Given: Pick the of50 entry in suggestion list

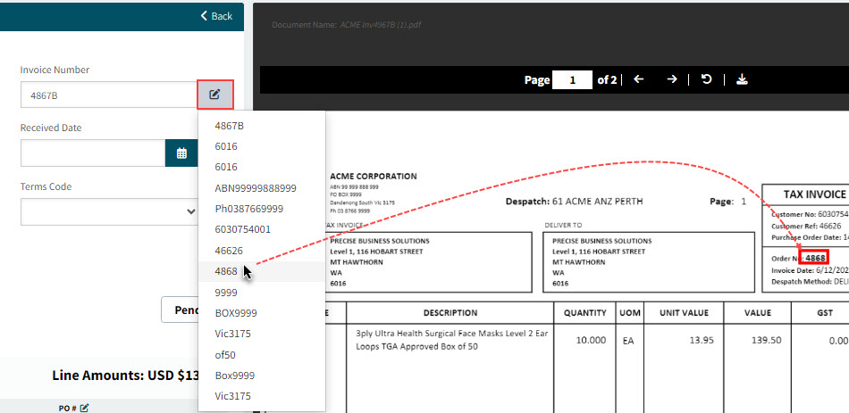Looking at the screenshot, I should pyautogui.click(x=227, y=355).
